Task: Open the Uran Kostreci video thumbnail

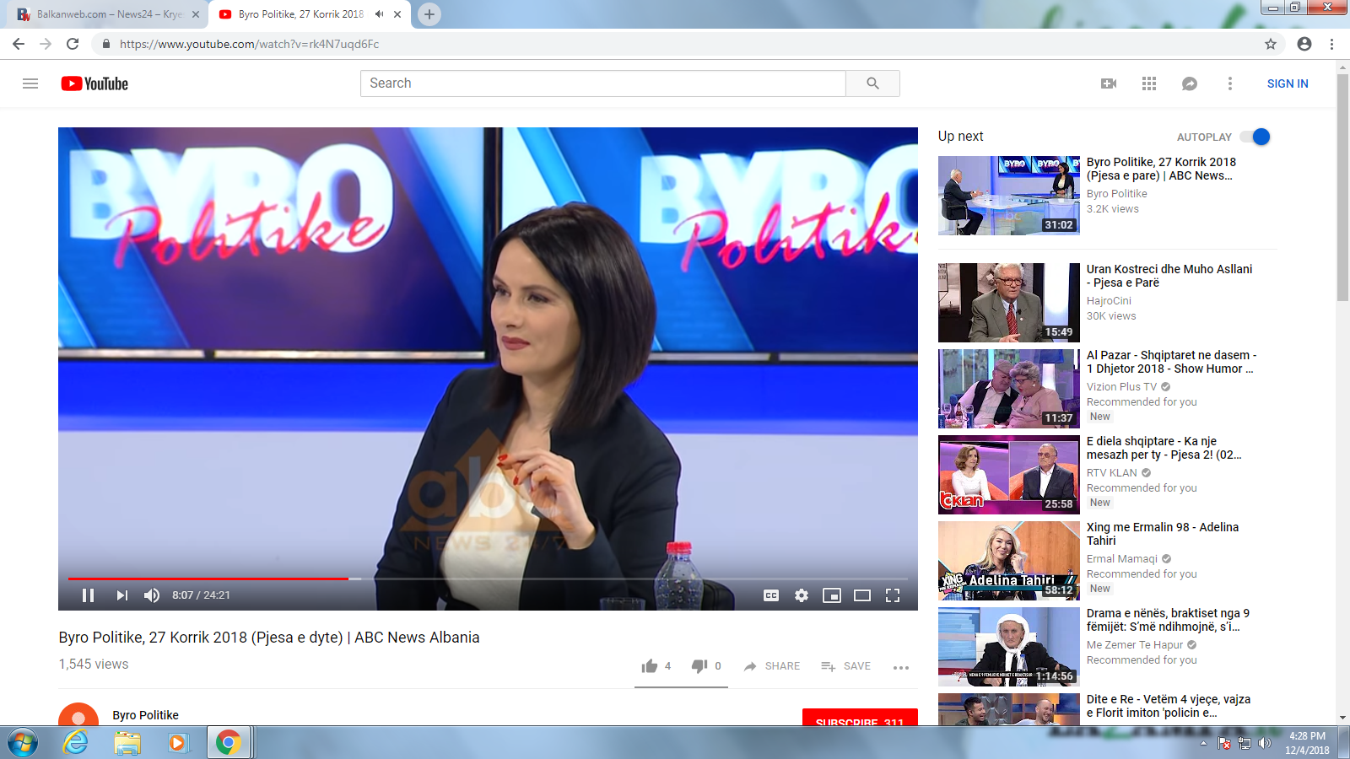Action: [x=1008, y=302]
